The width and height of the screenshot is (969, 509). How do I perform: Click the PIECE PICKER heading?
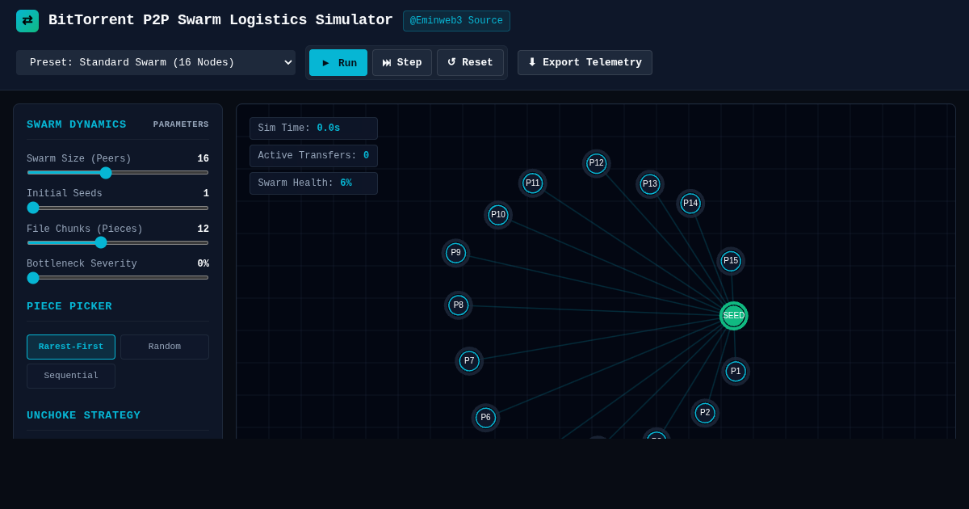click(69, 306)
